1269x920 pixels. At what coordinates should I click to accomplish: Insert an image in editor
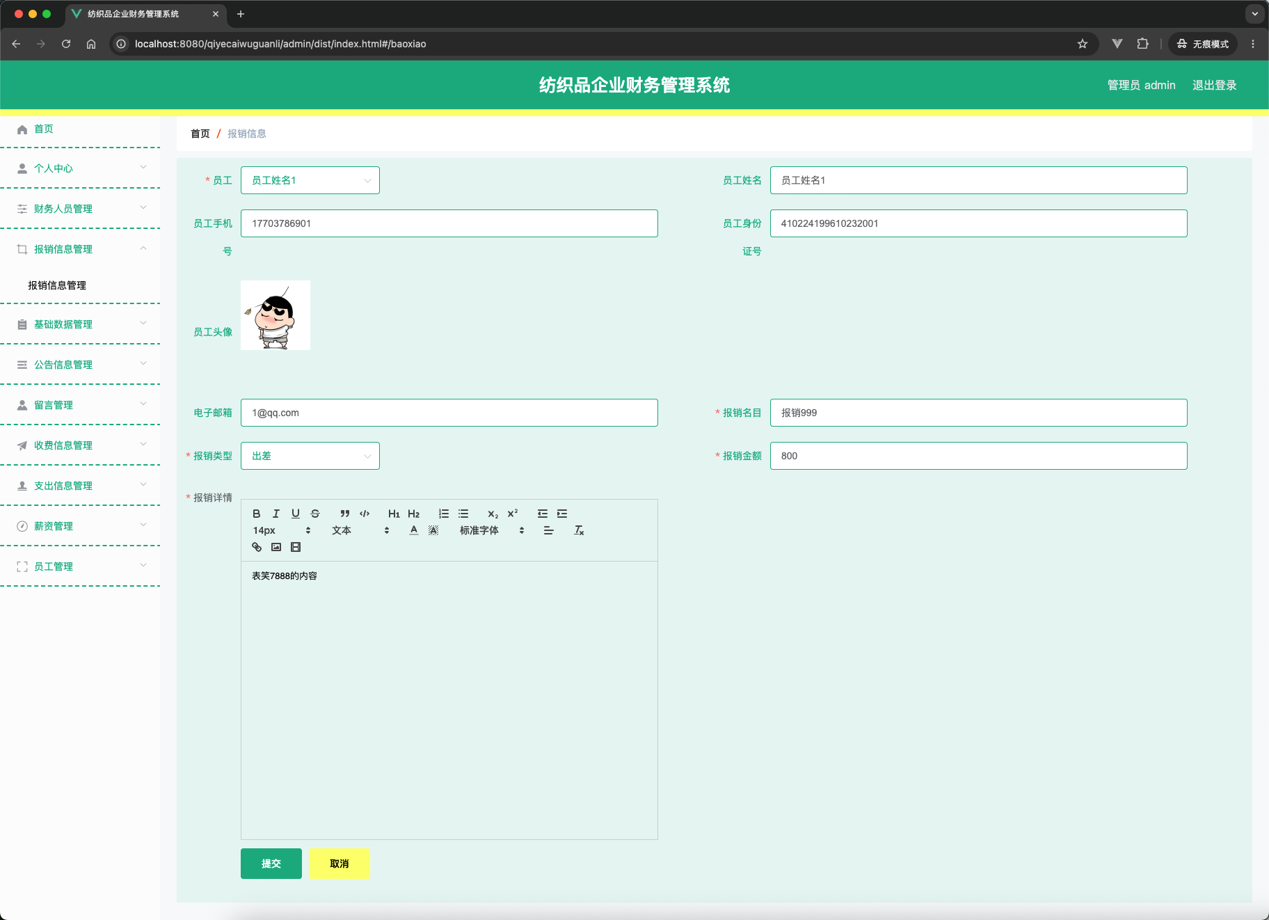(x=276, y=547)
